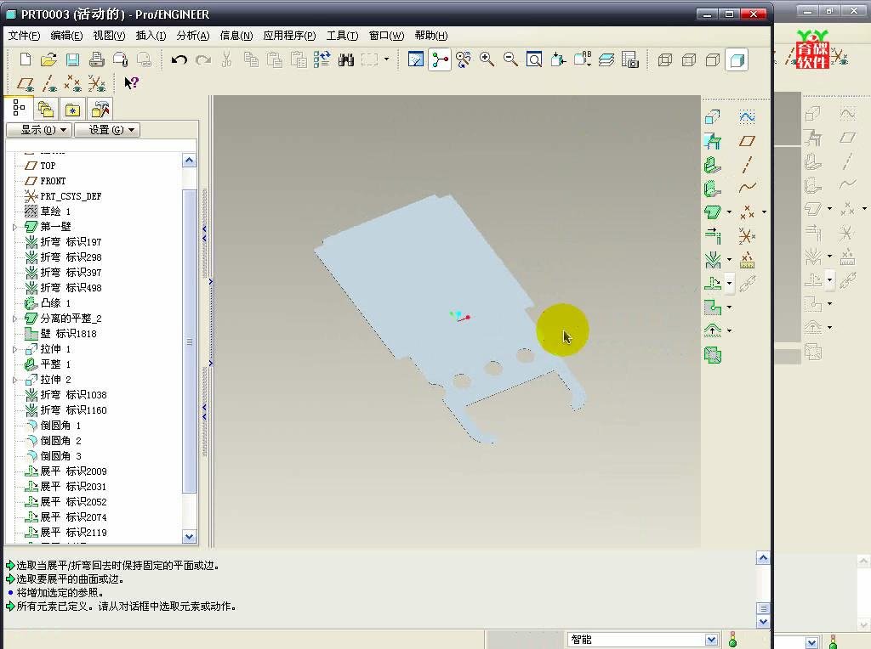The image size is (871, 649).
Task: Open the datum point flyout arrow
Action: [764, 212]
